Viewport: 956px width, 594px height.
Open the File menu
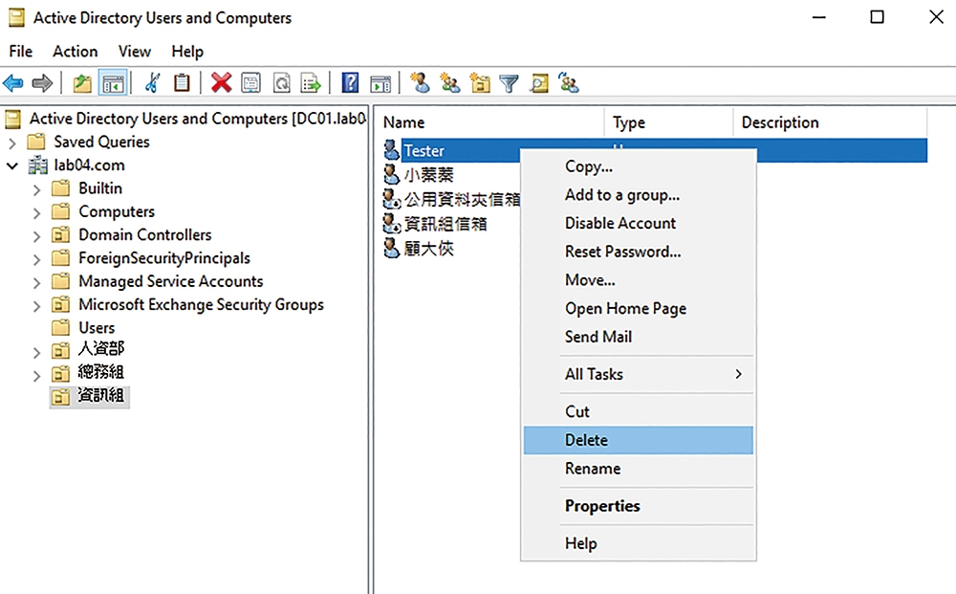[21, 52]
